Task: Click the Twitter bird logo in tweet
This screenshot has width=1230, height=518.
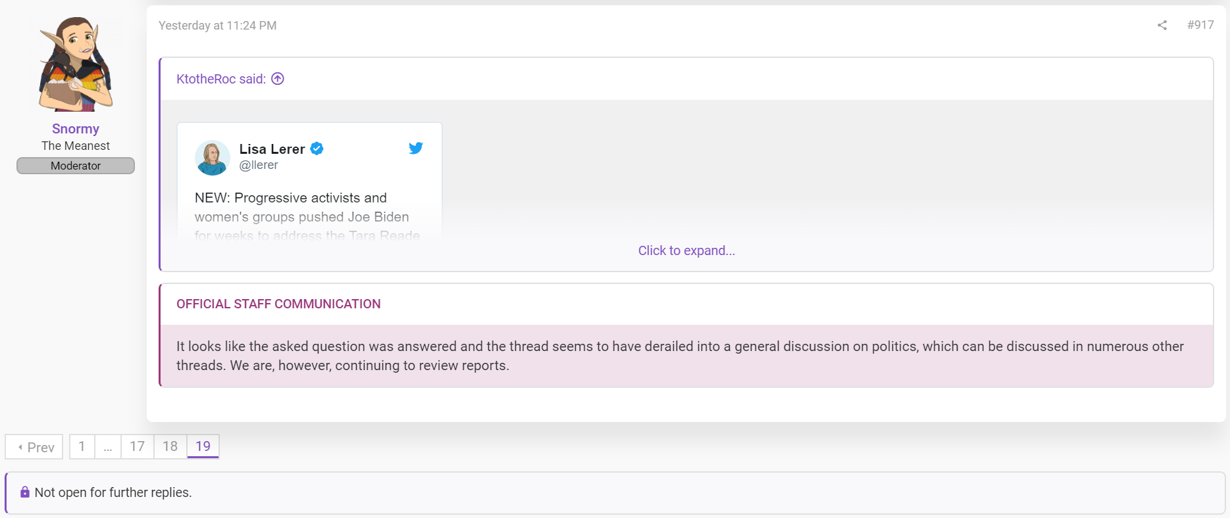Action: [x=416, y=148]
